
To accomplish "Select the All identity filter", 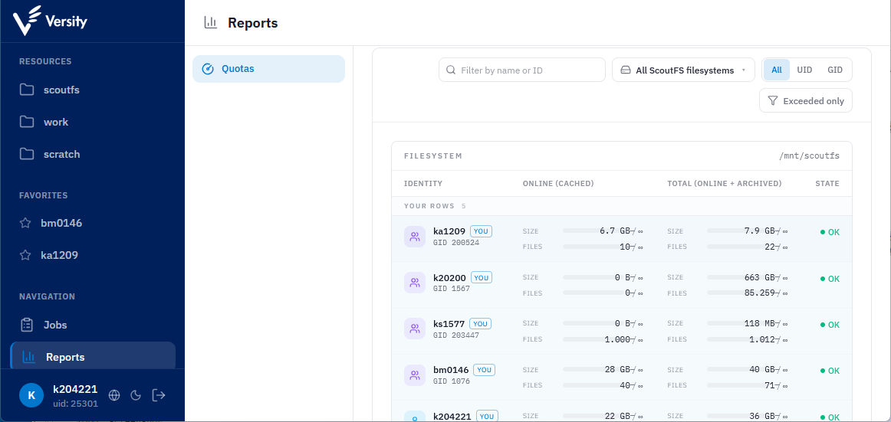I will pyautogui.click(x=776, y=70).
